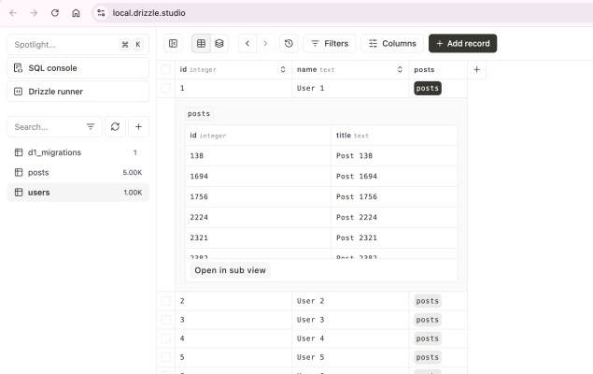Open the Columns selector
This screenshot has width=593, height=374.
(x=392, y=44)
